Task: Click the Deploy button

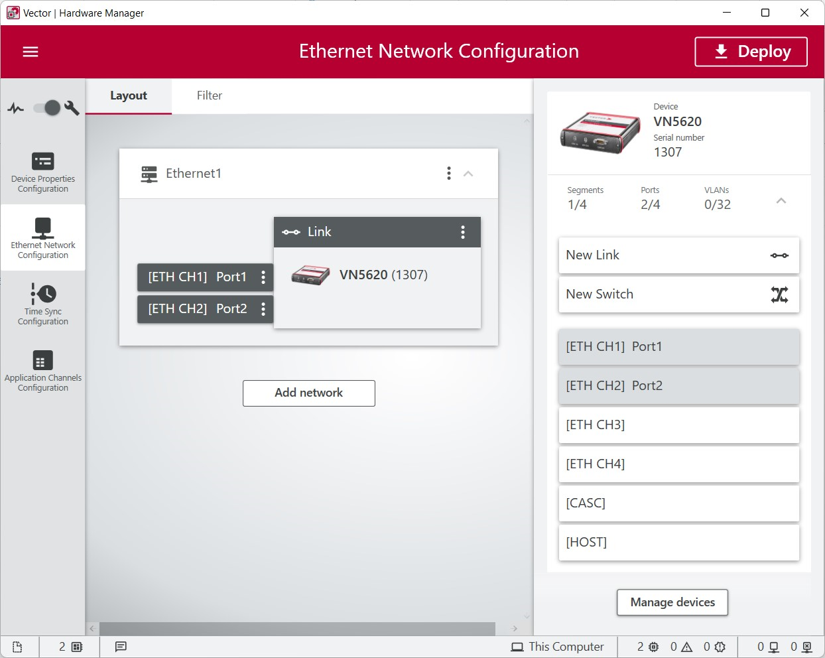Action: (751, 52)
